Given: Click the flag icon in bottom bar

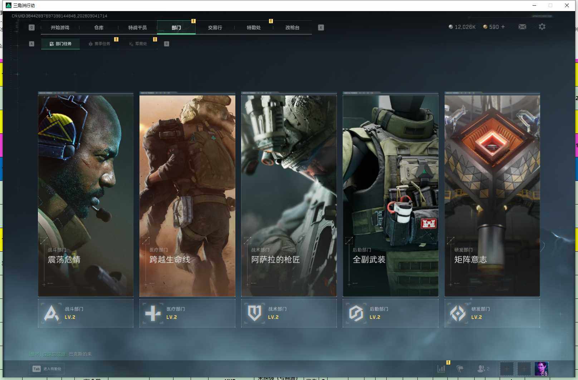Looking at the screenshot, I should pyautogui.click(x=460, y=369).
